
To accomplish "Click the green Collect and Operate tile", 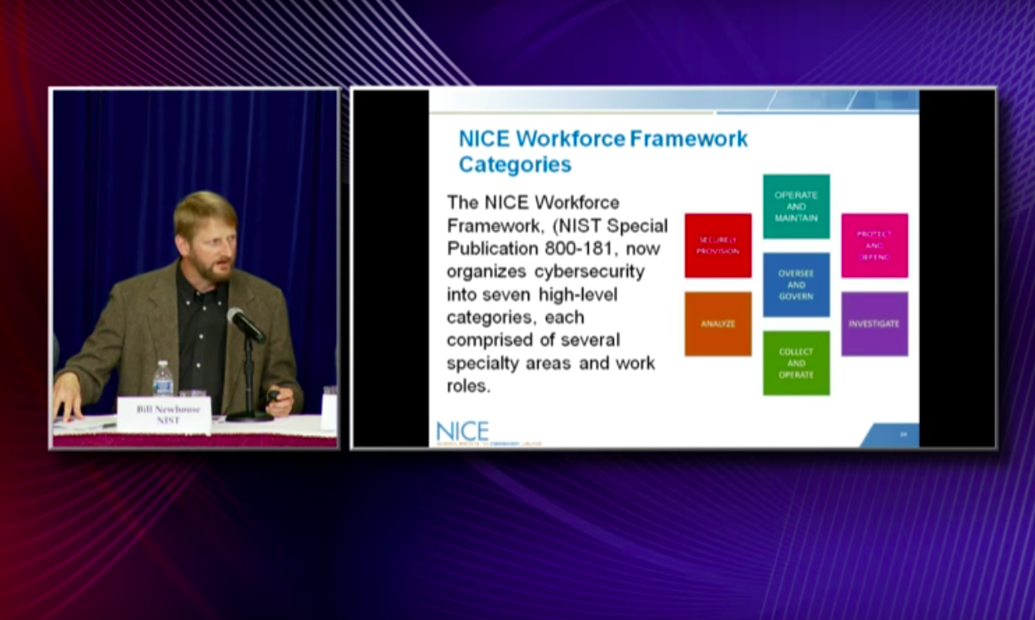I will tap(796, 363).
